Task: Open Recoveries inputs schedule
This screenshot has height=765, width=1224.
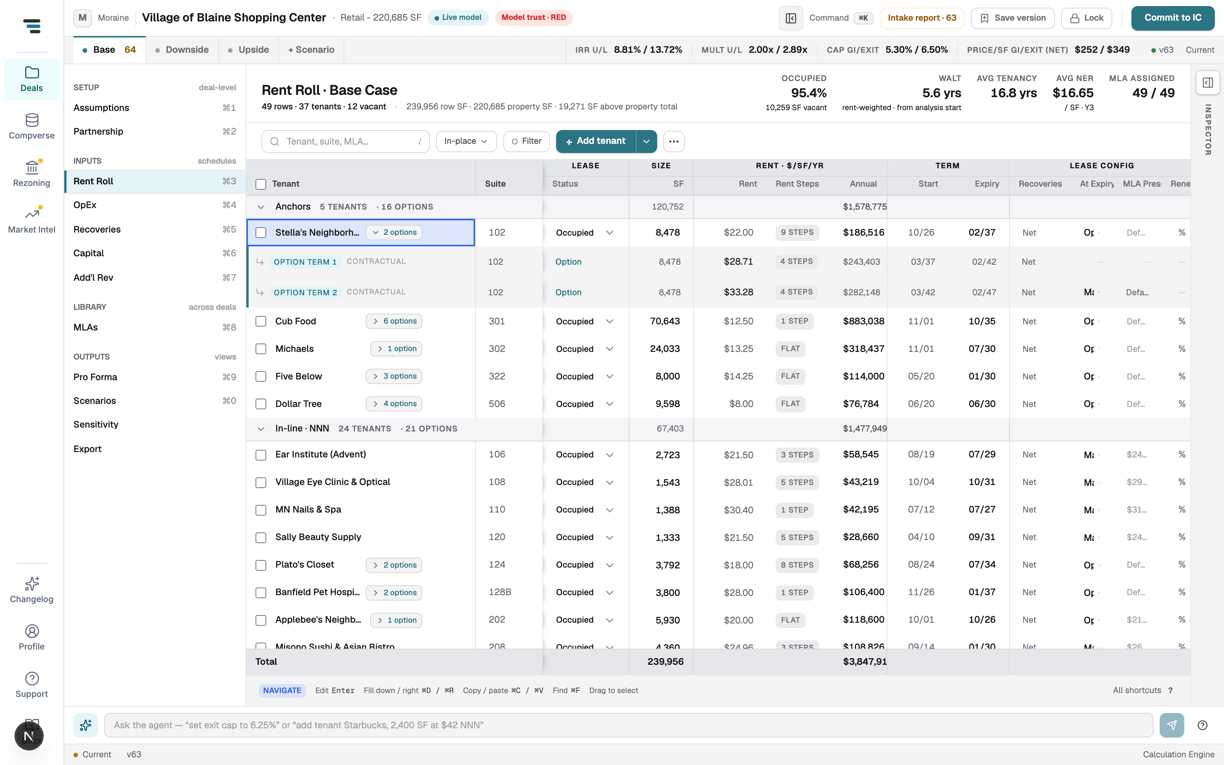Action: click(155, 229)
